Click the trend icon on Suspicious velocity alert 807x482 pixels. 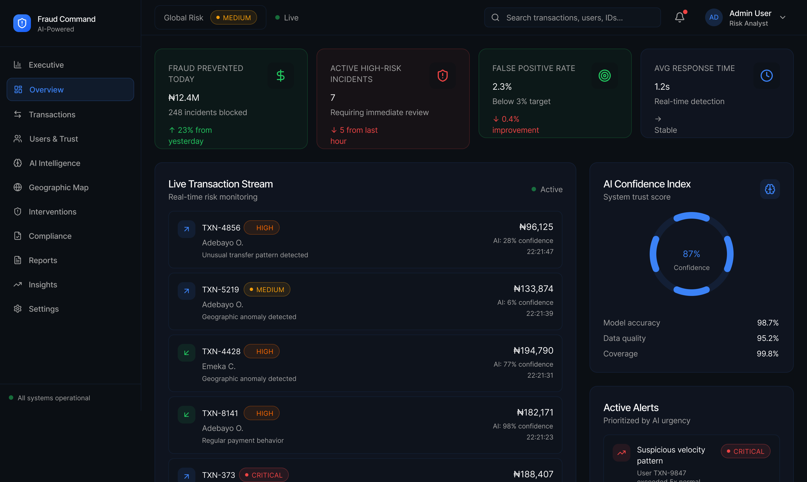(x=621, y=452)
